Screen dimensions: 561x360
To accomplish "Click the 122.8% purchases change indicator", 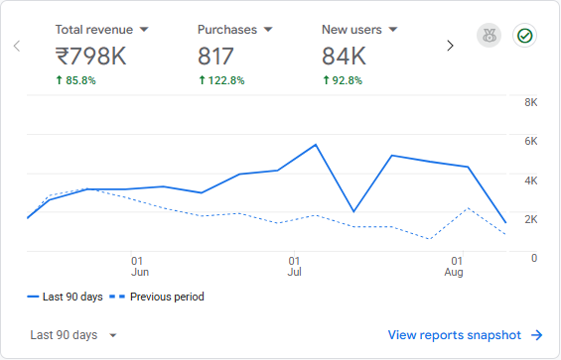I will (x=221, y=80).
